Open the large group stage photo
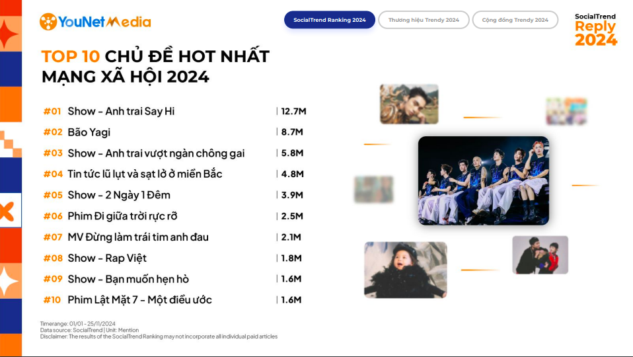The image size is (633, 357). click(x=483, y=180)
